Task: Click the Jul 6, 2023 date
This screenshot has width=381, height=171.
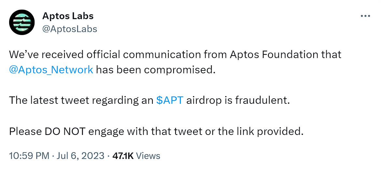Action: tap(80, 156)
